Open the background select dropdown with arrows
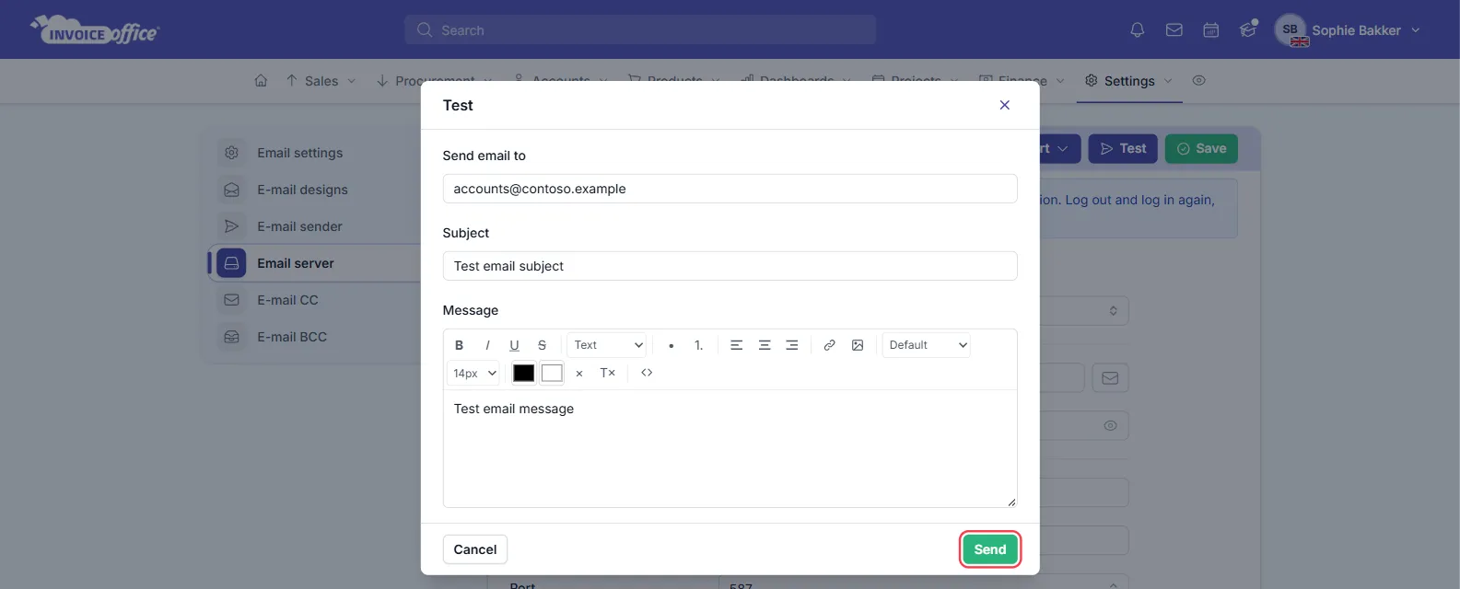The height and width of the screenshot is (589, 1460). pos(1113,311)
